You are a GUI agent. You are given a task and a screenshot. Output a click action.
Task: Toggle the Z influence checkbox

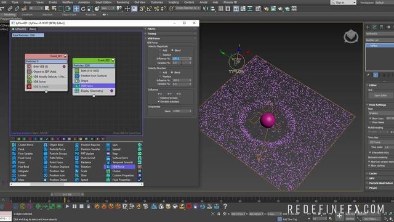[x=177, y=94]
